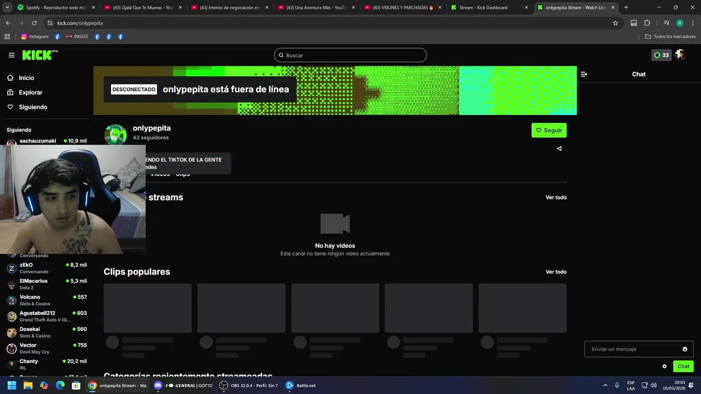Click the Buscar search field
The image size is (701, 394).
(x=350, y=55)
